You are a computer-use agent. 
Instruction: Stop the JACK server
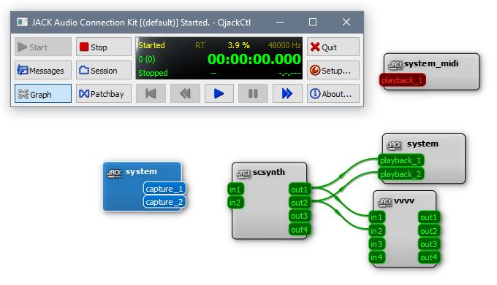(103, 47)
